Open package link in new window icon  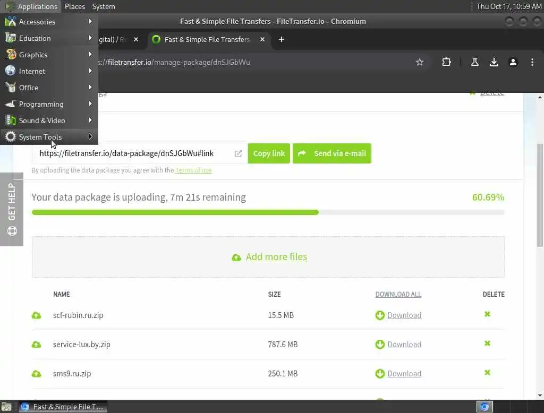tap(239, 153)
